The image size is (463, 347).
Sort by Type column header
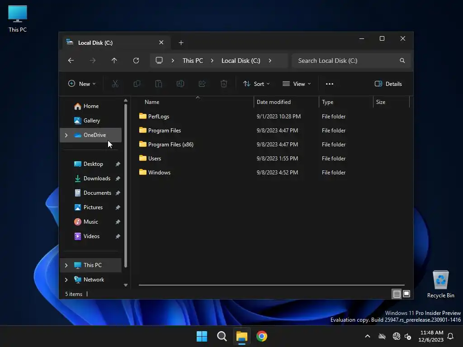(346, 102)
